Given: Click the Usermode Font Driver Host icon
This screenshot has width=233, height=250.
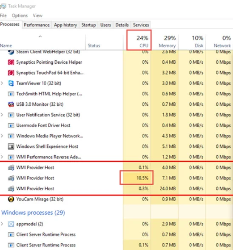Looking at the screenshot, I should click(11, 125).
